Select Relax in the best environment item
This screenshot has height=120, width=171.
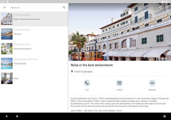point(34,19)
